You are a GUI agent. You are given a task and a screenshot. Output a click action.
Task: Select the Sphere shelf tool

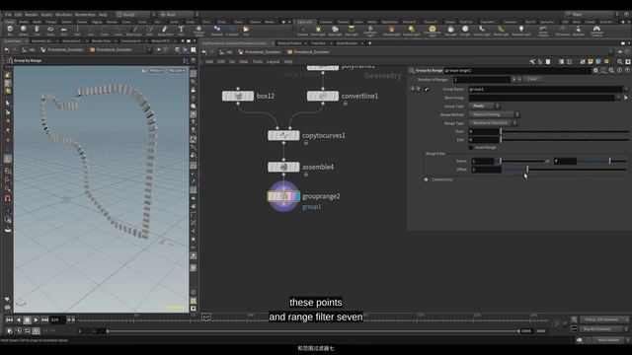pos(24,31)
